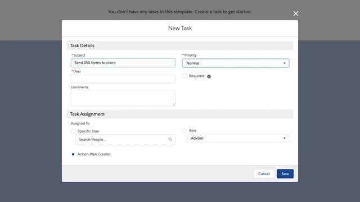Image resolution: width=360 pixels, height=202 pixels.
Task: Close the New Task dialog with X
Action: pos(296,13)
